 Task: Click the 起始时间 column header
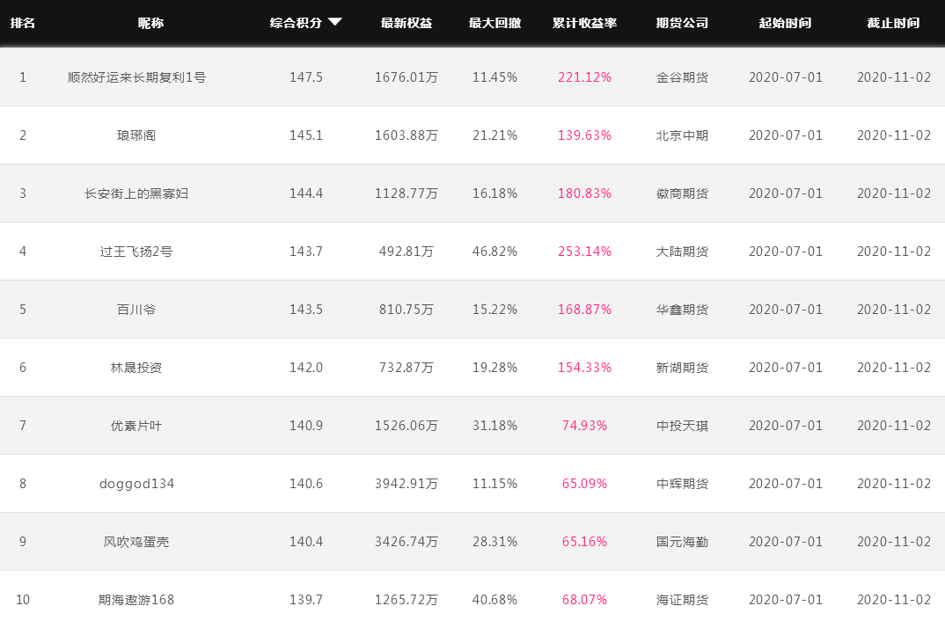[785, 23]
